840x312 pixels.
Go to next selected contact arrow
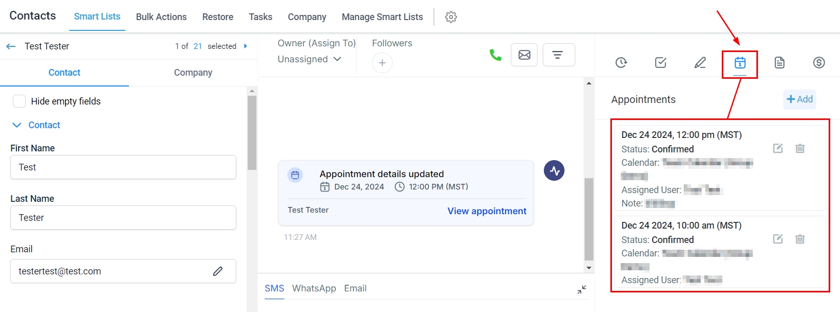(246, 46)
